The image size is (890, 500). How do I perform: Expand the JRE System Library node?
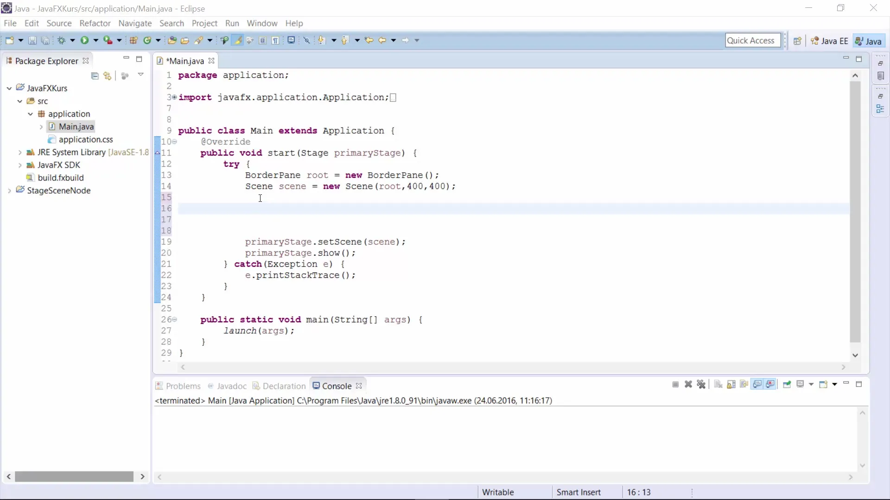pyautogui.click(x=19, y=152)
